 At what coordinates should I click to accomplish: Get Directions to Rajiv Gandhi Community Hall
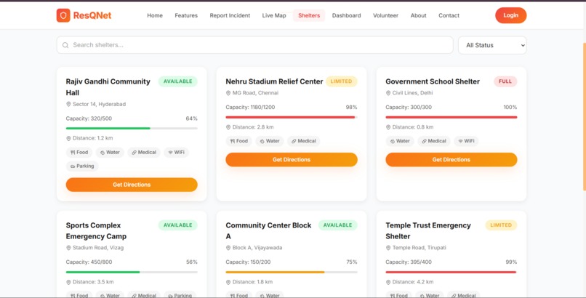[x=132, y=185]
